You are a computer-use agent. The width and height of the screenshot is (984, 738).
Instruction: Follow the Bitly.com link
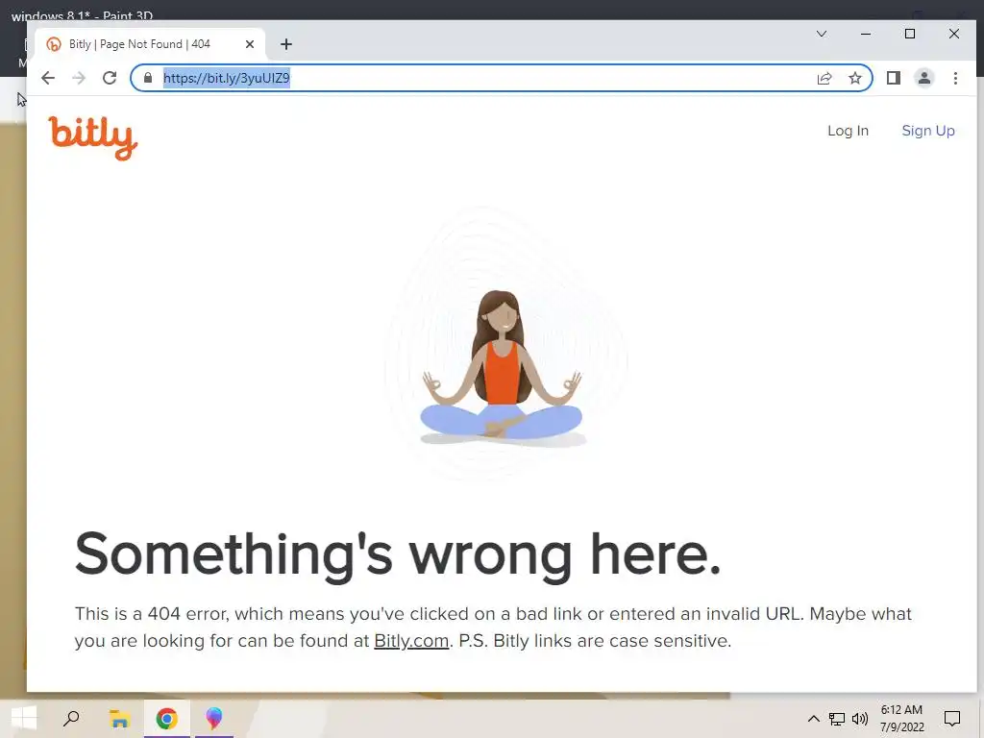tap(411, 641)
